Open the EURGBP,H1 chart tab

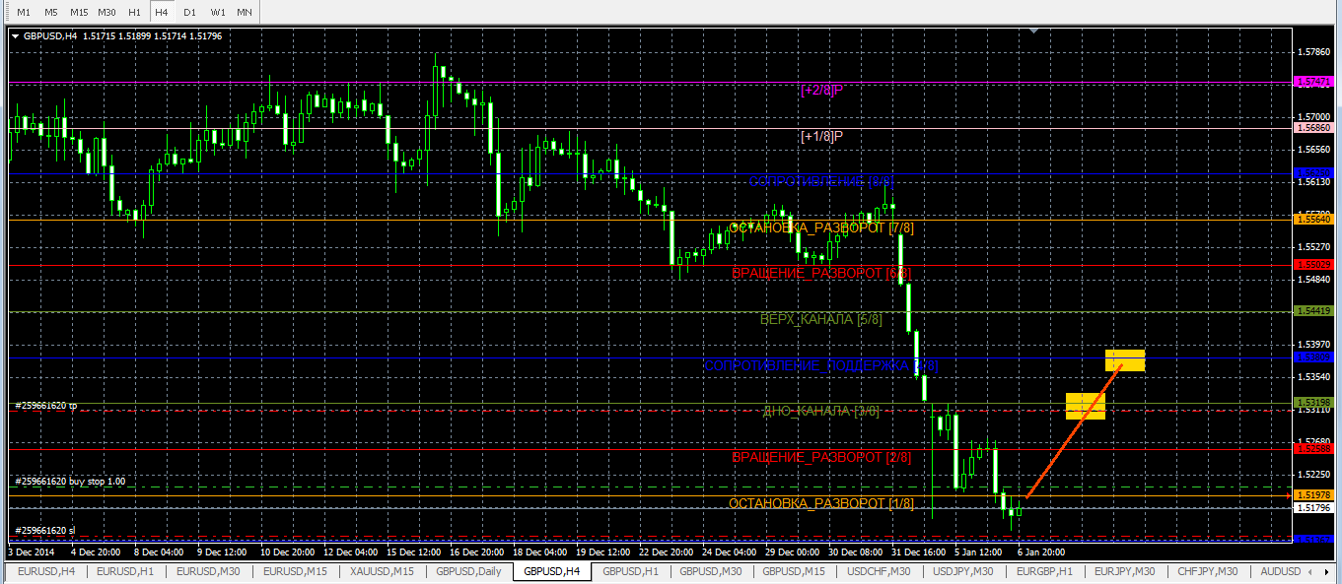pos(1044,571)
